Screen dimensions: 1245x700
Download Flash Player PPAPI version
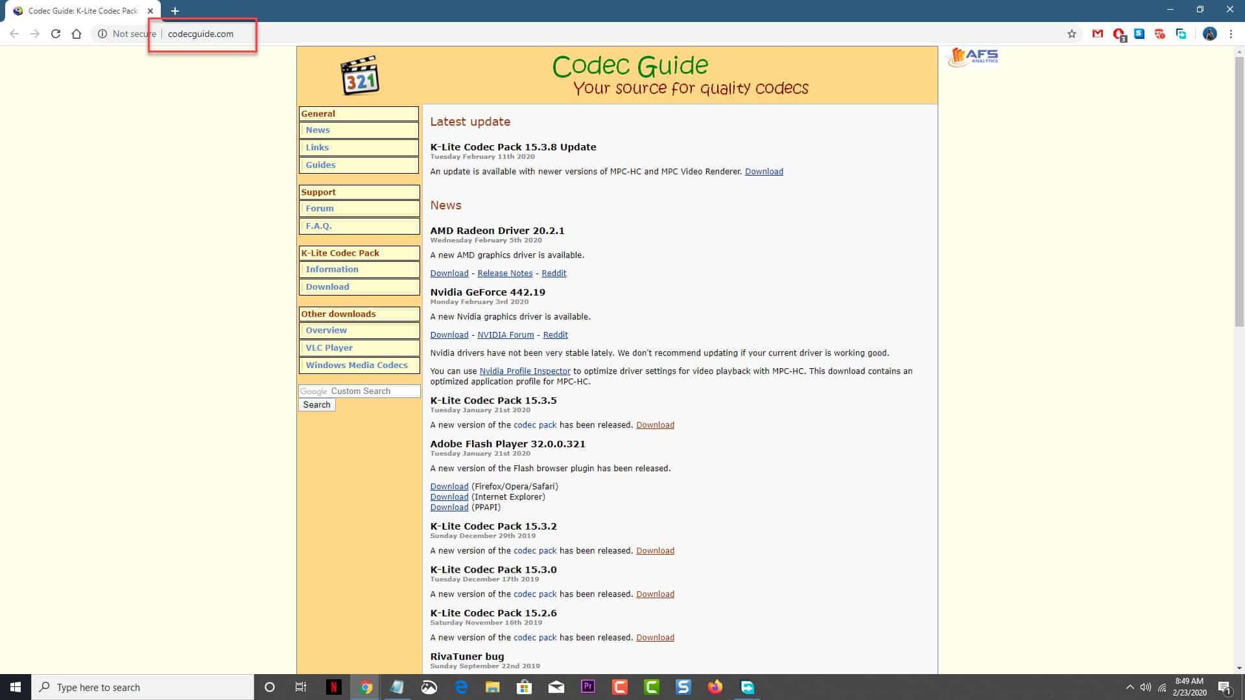[x=449, y=507]
